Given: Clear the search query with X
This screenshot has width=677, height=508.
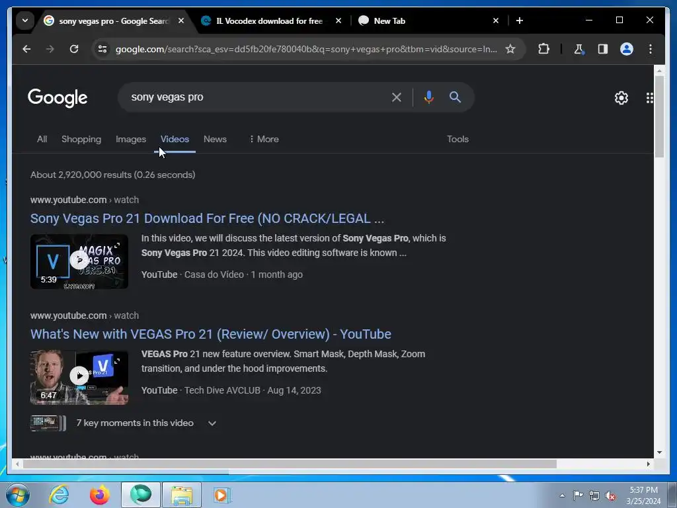Looking at the screenshot, I should tap(397, 97).
